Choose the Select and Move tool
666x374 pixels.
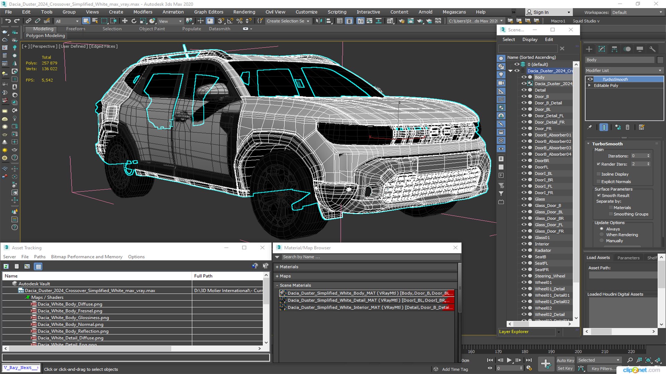125,21
